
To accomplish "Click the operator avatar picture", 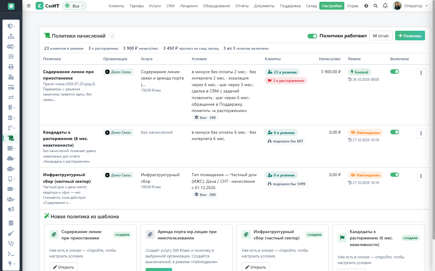I will pos(397,6).
